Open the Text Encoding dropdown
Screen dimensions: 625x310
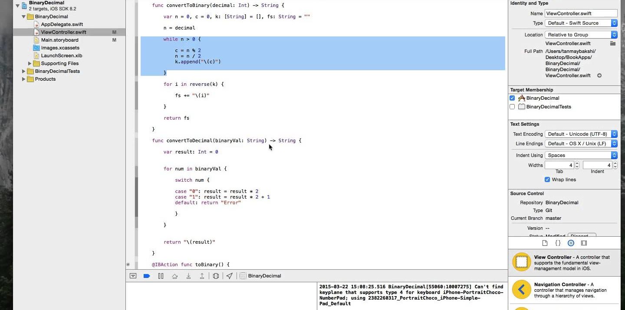[581, 134]
